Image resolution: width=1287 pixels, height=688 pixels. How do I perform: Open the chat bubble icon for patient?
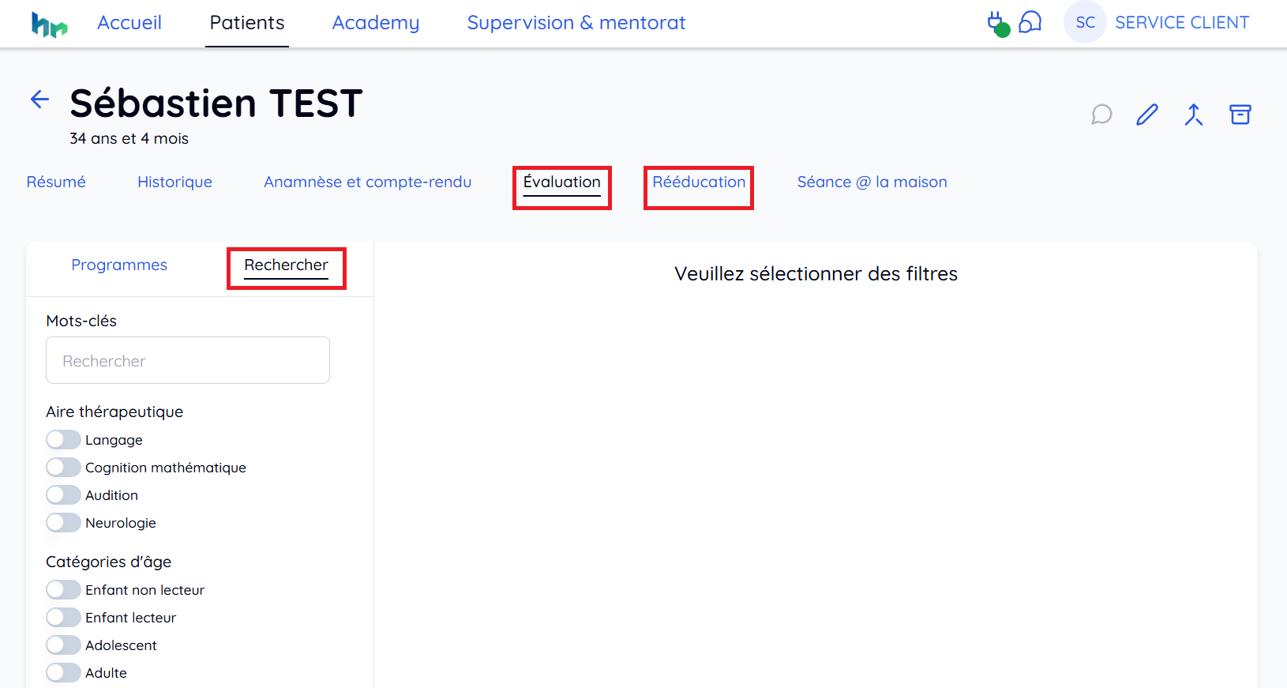coord(1101,115)
